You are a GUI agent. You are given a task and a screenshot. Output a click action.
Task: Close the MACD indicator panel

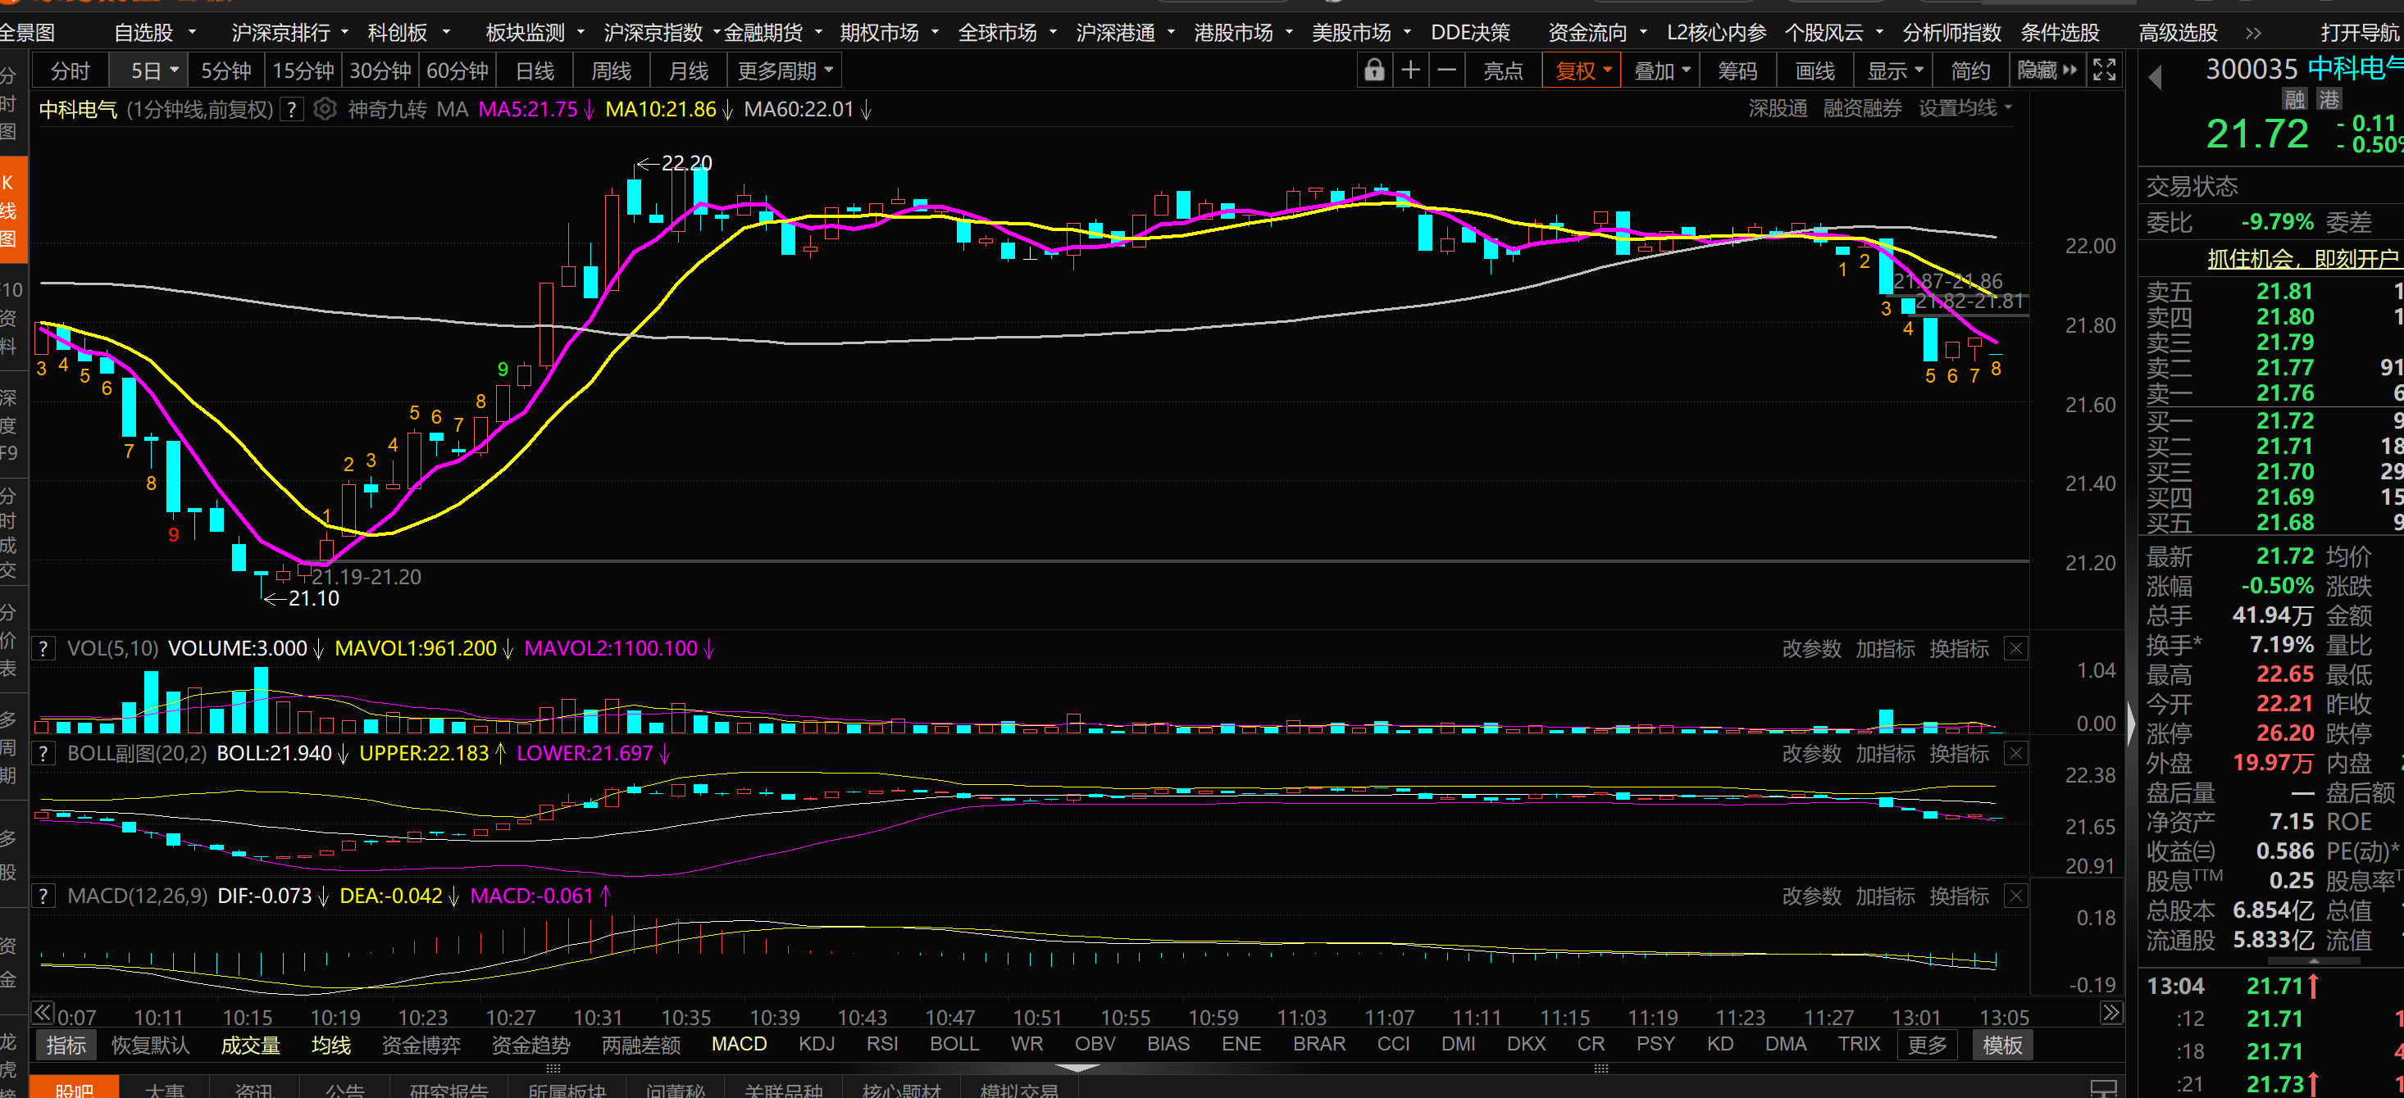[x=2016, y=896]
